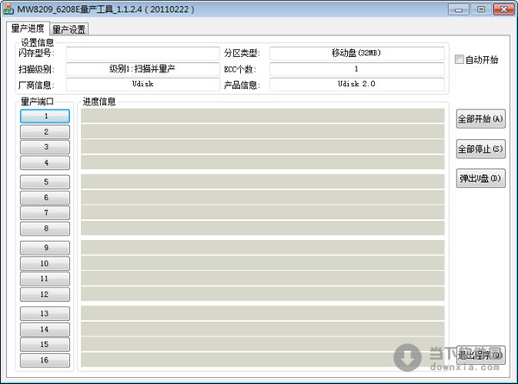Click port button 3

pyautogui.click(x=45, y=147)
